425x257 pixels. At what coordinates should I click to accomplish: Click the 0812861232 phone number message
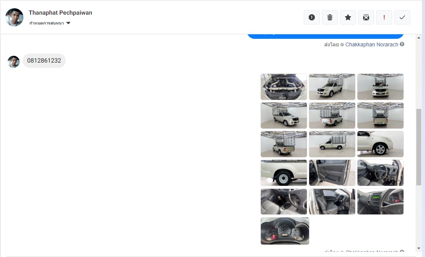tap(44, 61)
